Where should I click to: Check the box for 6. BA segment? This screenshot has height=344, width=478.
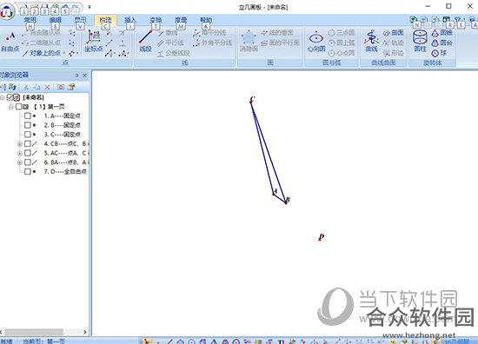(x=28, y=162)
